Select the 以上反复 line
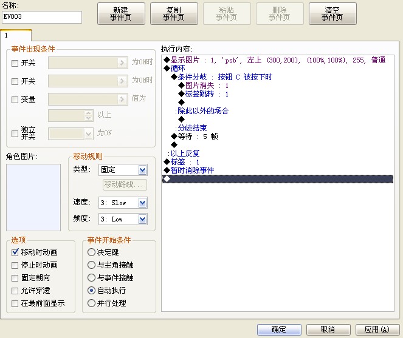 tap(278, 154)
